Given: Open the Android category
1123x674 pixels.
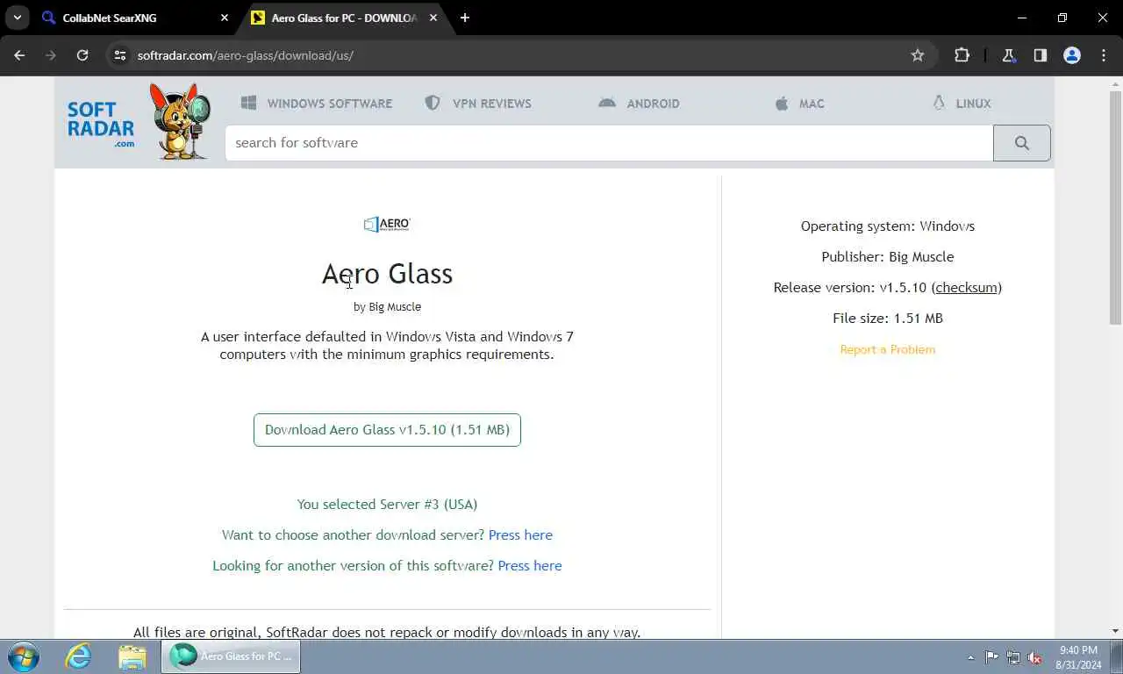Looking at the screenshot, I should (x=639, y=103).
